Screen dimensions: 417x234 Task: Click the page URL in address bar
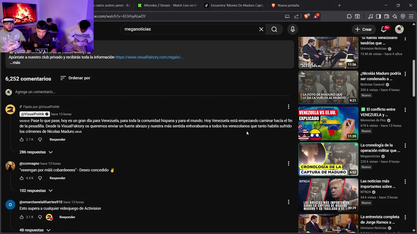click(x=120, y=16)
